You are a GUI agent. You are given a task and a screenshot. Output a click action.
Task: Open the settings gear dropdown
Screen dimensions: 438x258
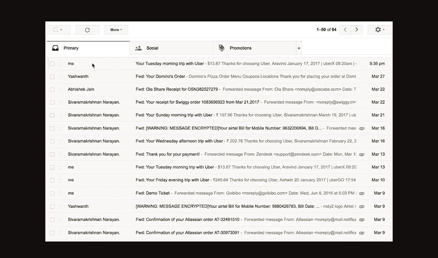click(x=379, y=30)
